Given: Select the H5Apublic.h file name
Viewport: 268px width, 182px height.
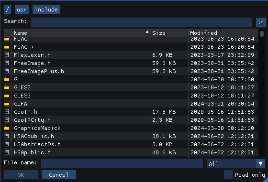Looking at the screenshot, I should tap(33, 152).
